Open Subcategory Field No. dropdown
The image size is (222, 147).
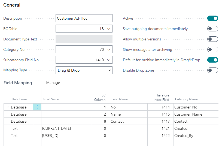pyautogui.click(x=109, y=60)
